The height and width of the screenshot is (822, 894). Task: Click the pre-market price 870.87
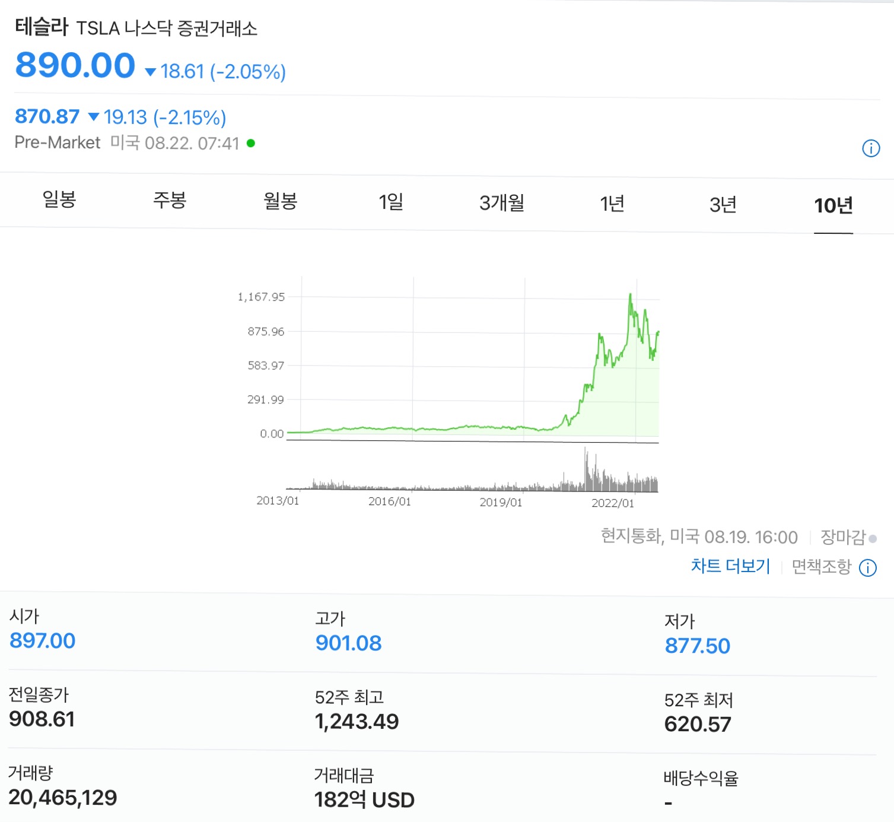47,116
